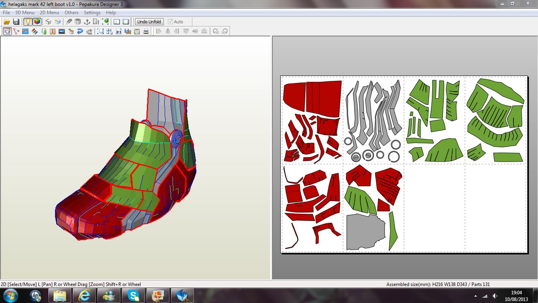The height and width of the screenshot is (303, 538).
Task: Open the File menu
Action: [6, 13]
